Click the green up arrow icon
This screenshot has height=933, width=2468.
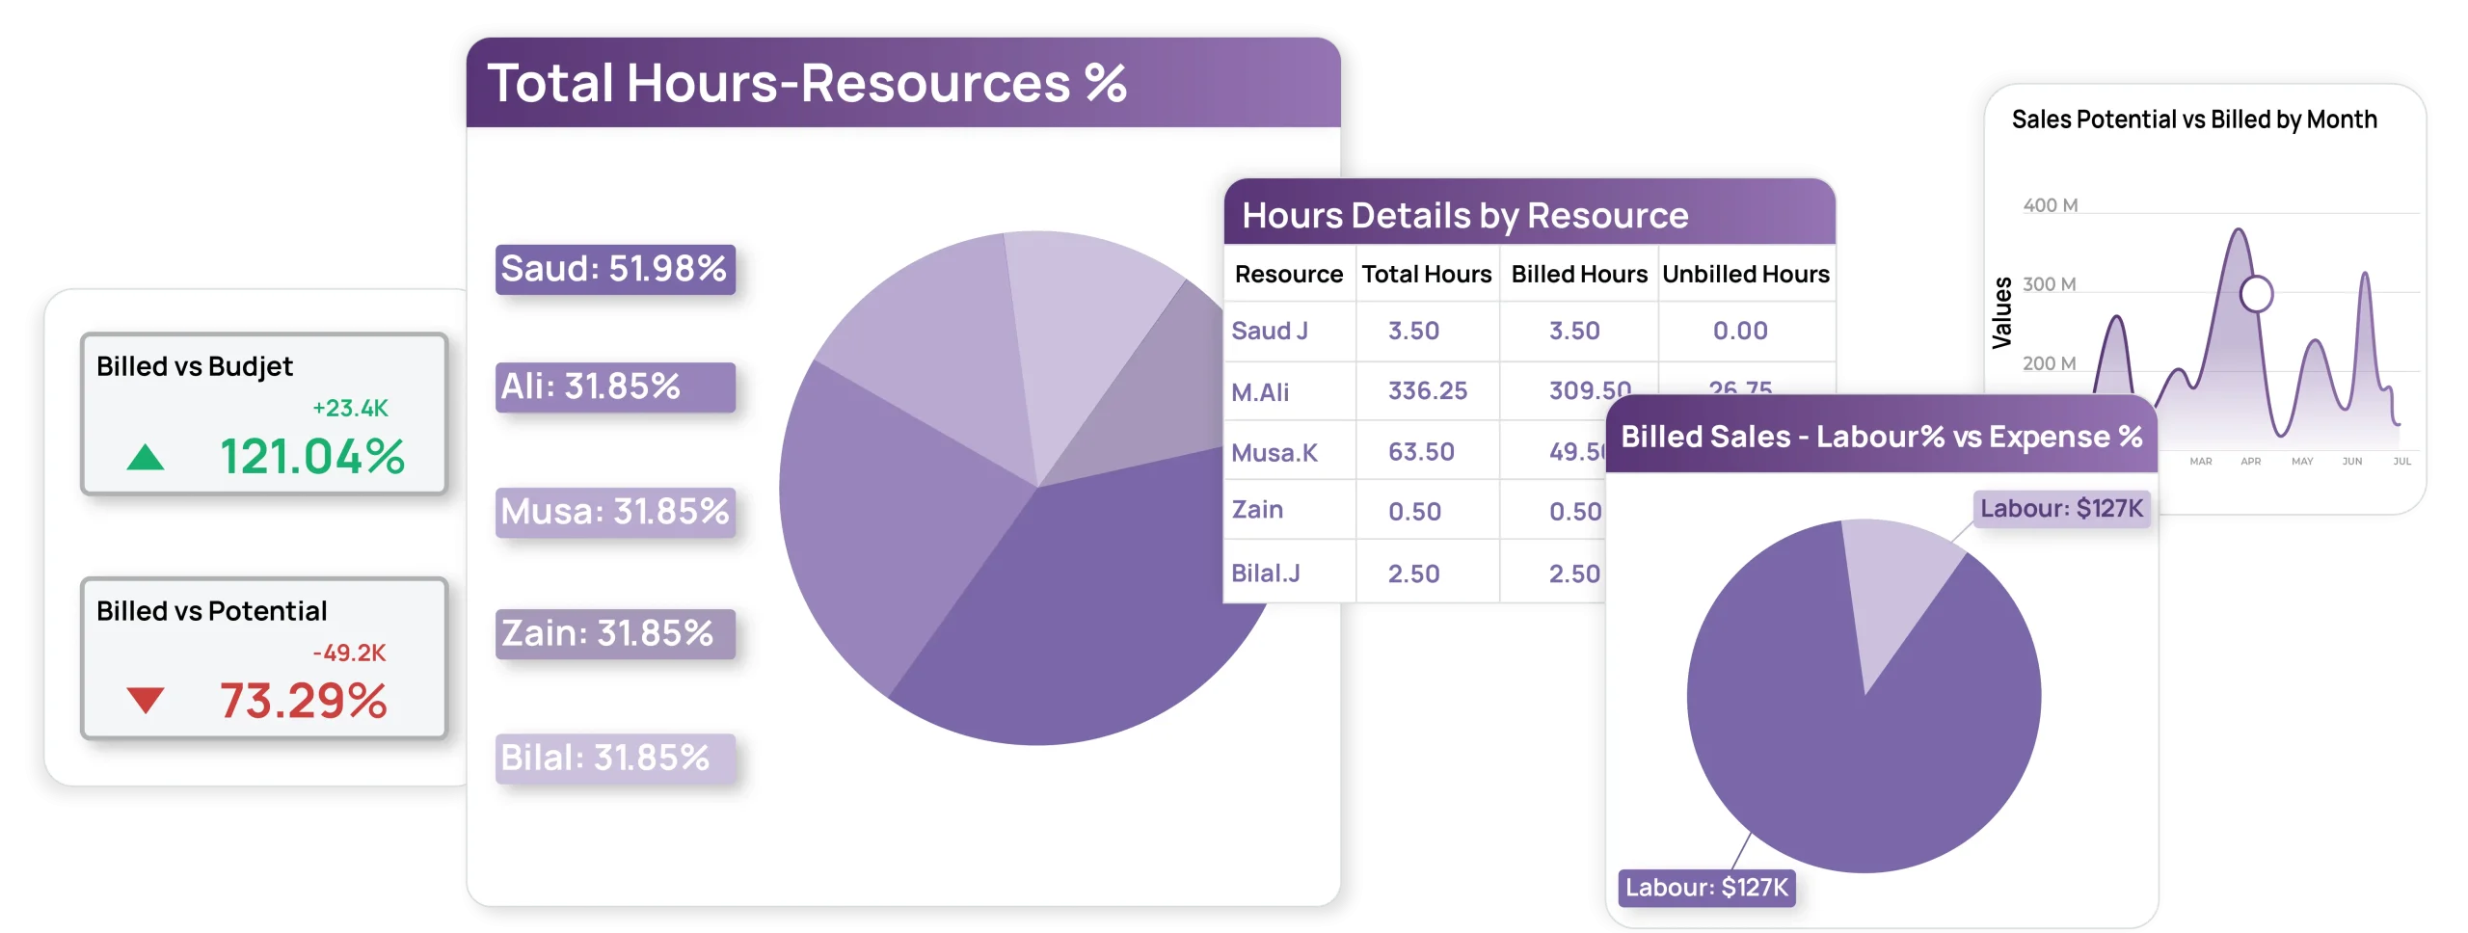(x=146, y=457)
